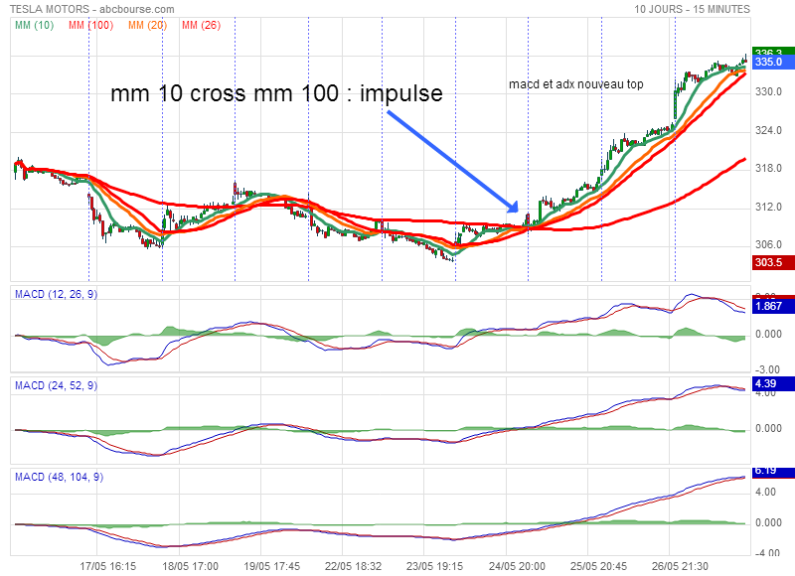Viewport: 795px width, 576px height.
Task: Select the MM (10) legend label
Action: pos(35,25)
